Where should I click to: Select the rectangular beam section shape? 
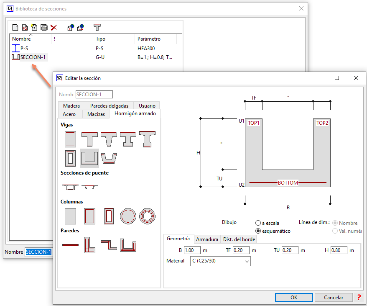click(71, 139)
